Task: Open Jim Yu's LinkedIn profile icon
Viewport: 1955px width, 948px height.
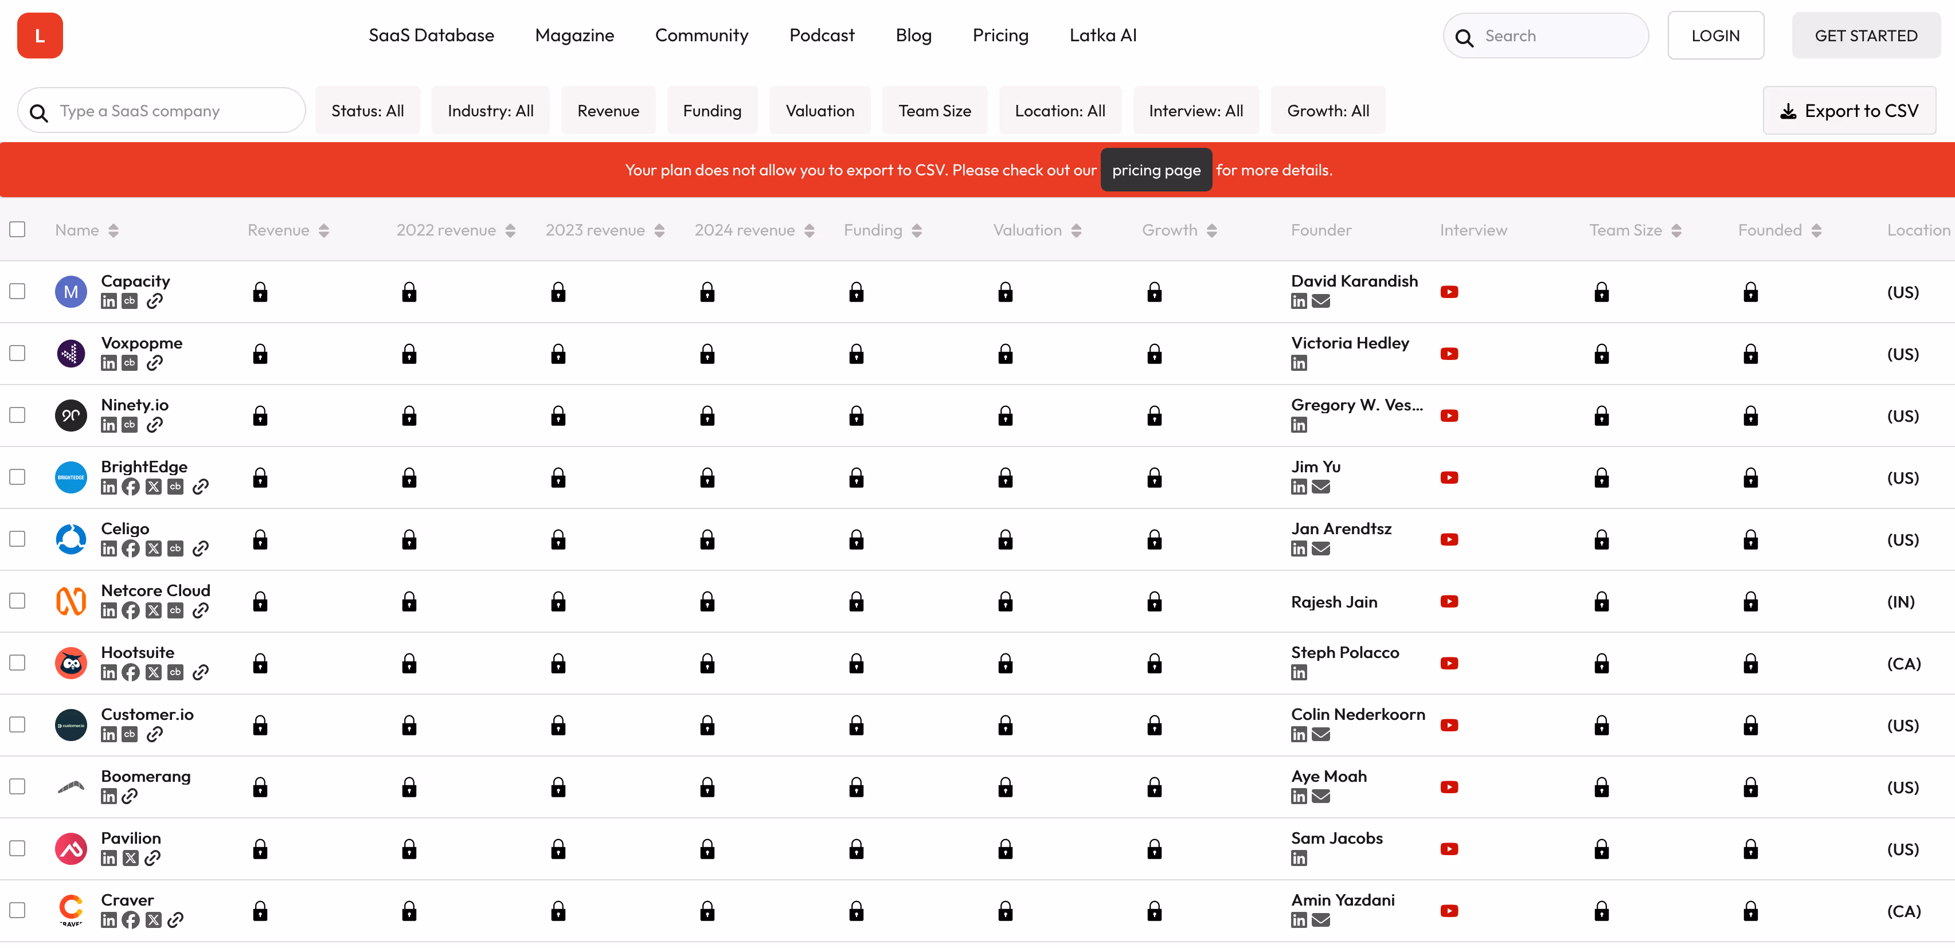Action: pos(1299,487)
